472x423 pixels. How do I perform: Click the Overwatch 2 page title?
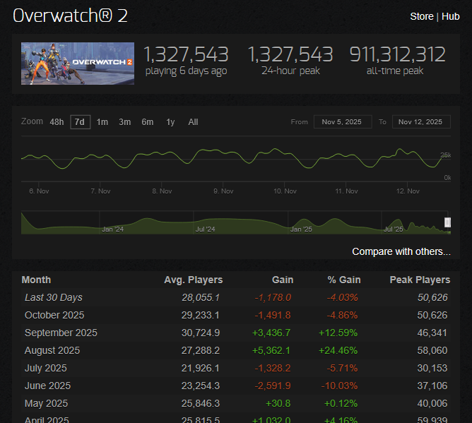pos(70,16)
